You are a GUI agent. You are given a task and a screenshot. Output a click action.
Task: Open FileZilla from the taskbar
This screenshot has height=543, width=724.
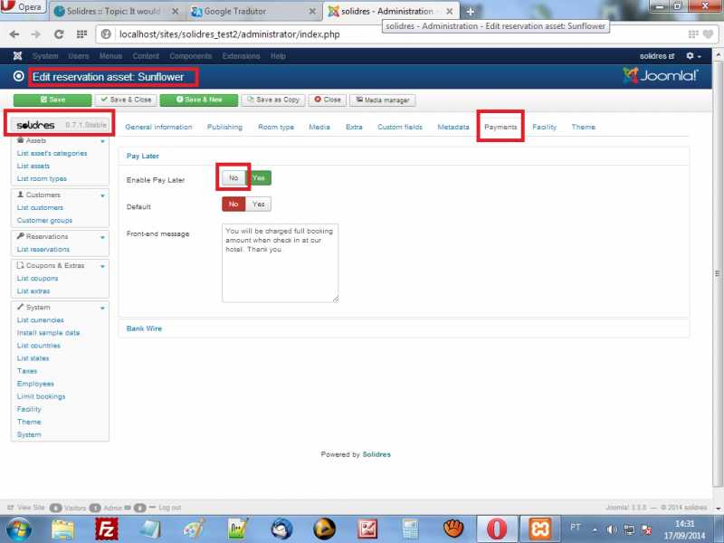108,528
